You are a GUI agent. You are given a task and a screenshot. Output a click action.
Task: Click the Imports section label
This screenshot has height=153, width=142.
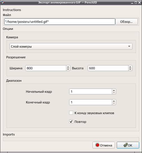pos(9,134)
